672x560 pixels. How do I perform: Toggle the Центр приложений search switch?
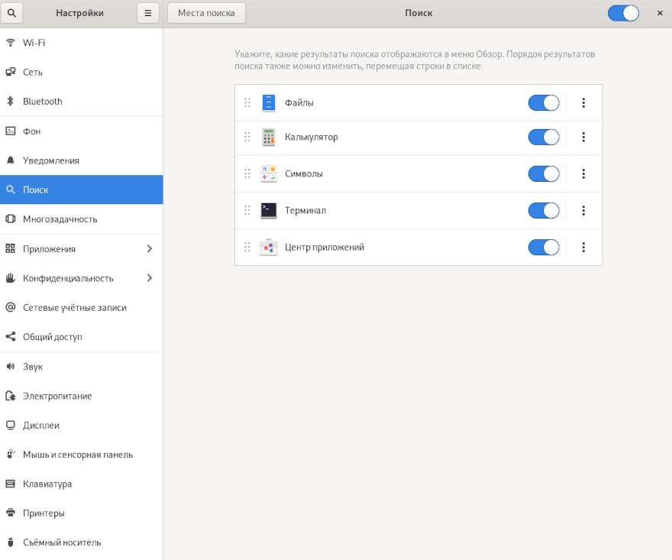click(x=543, y=248)
